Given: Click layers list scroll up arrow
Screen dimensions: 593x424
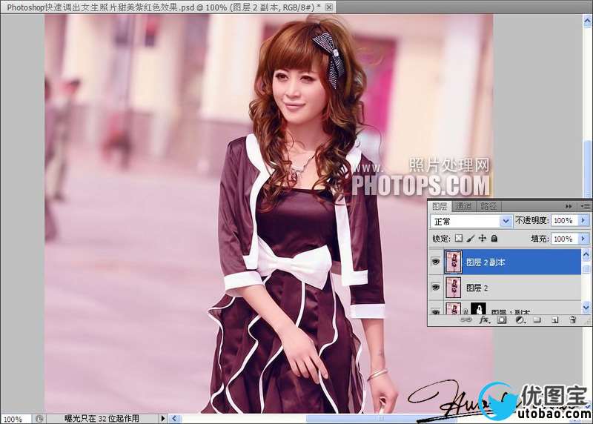Looking at the screenshot, I should [x=586, y=254].
